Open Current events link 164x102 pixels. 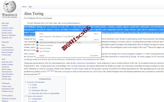(7, 30)
